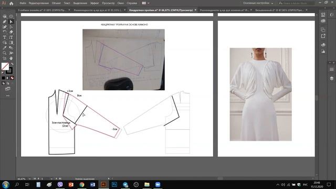Open the Объект menu

click(x=56, y=3)
